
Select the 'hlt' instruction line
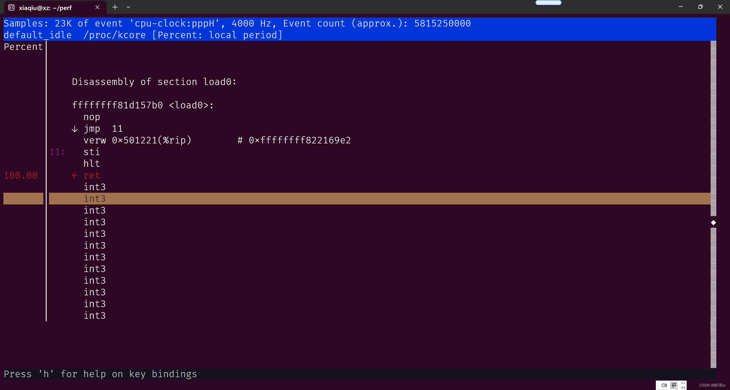92,164
